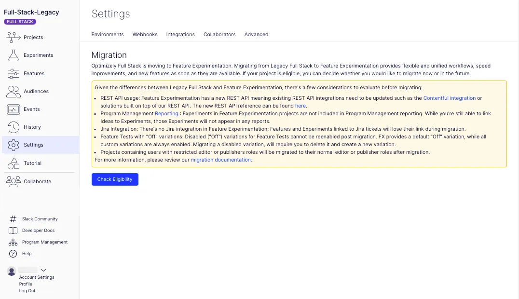
Task: Click the Features sliders icon
Action: [13, 73]
